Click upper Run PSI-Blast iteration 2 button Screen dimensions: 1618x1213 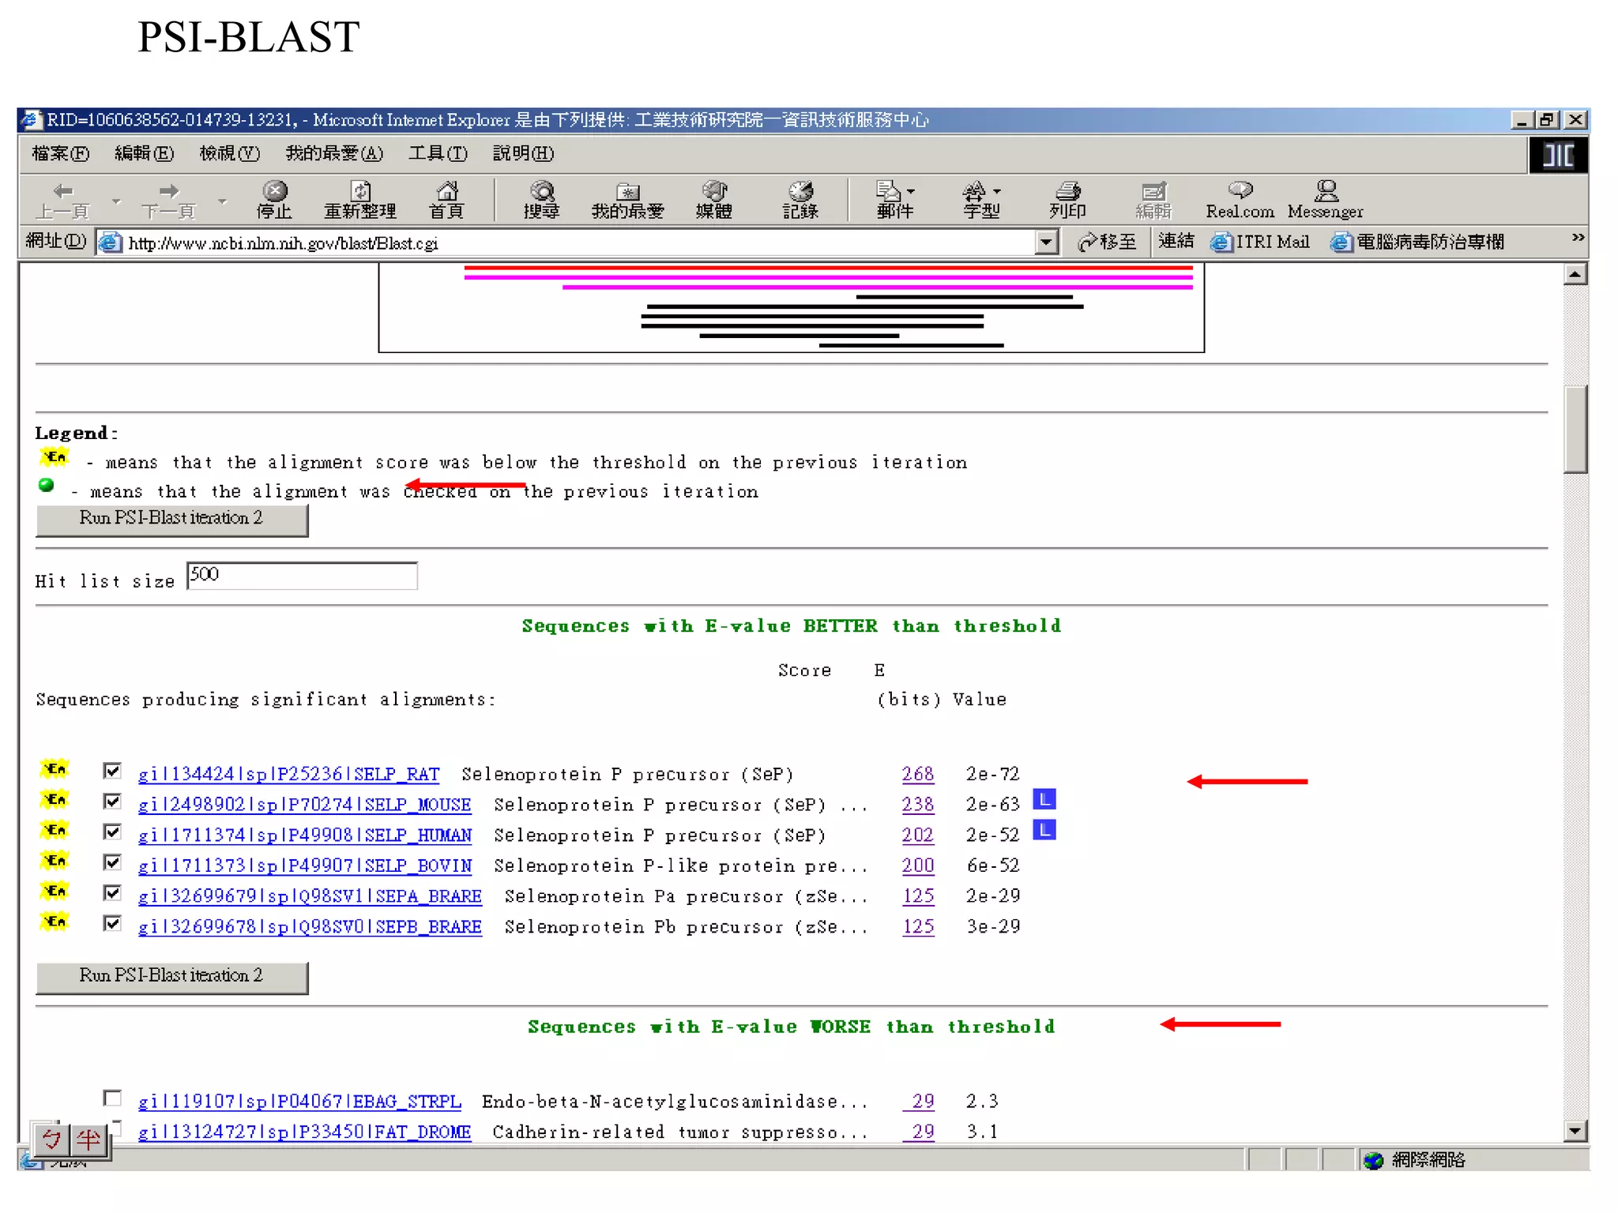tap(171, 519)
